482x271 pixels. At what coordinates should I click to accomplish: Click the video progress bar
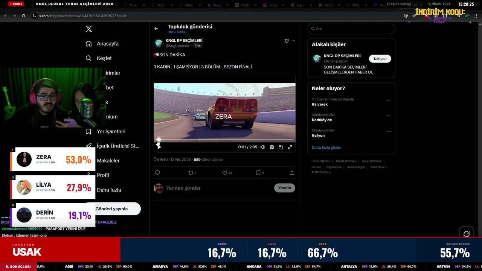(x=224, y=140)
